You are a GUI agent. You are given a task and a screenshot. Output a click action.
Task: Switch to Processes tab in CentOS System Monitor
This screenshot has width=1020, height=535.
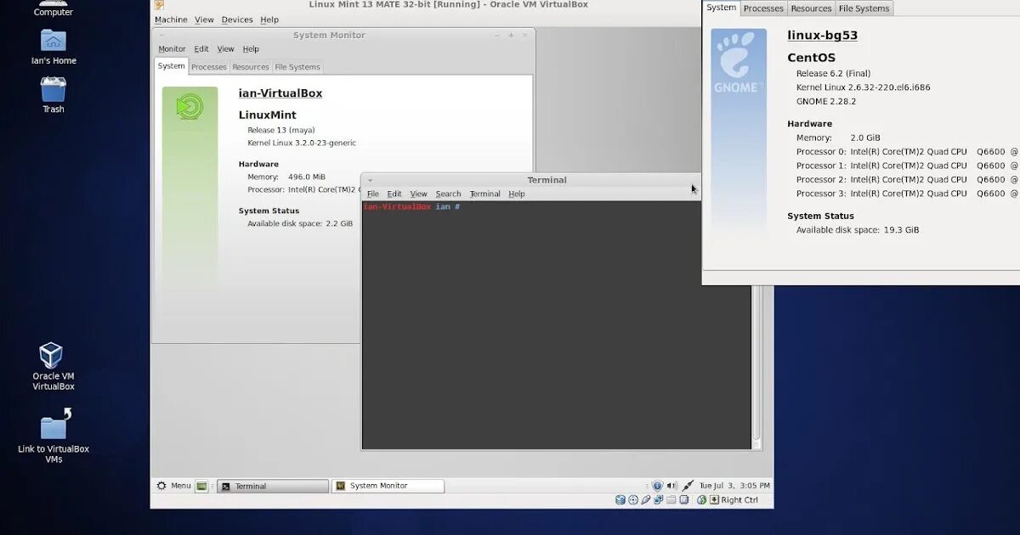click(763, 8)
